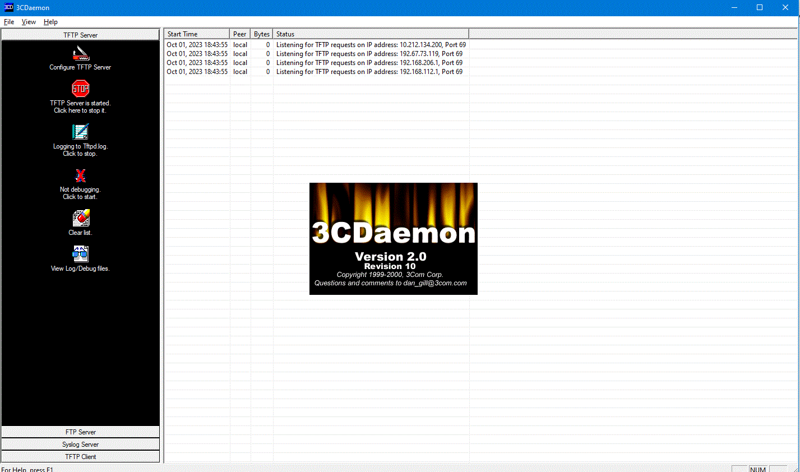The width and height of the screenshot is (800, 472).
Task: Expand the FTP Server panel
Action: click(x=81, y=432)
